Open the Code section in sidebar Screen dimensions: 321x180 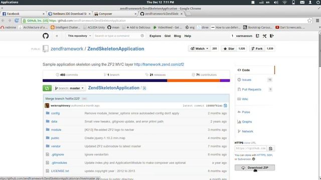coord(254,70)
